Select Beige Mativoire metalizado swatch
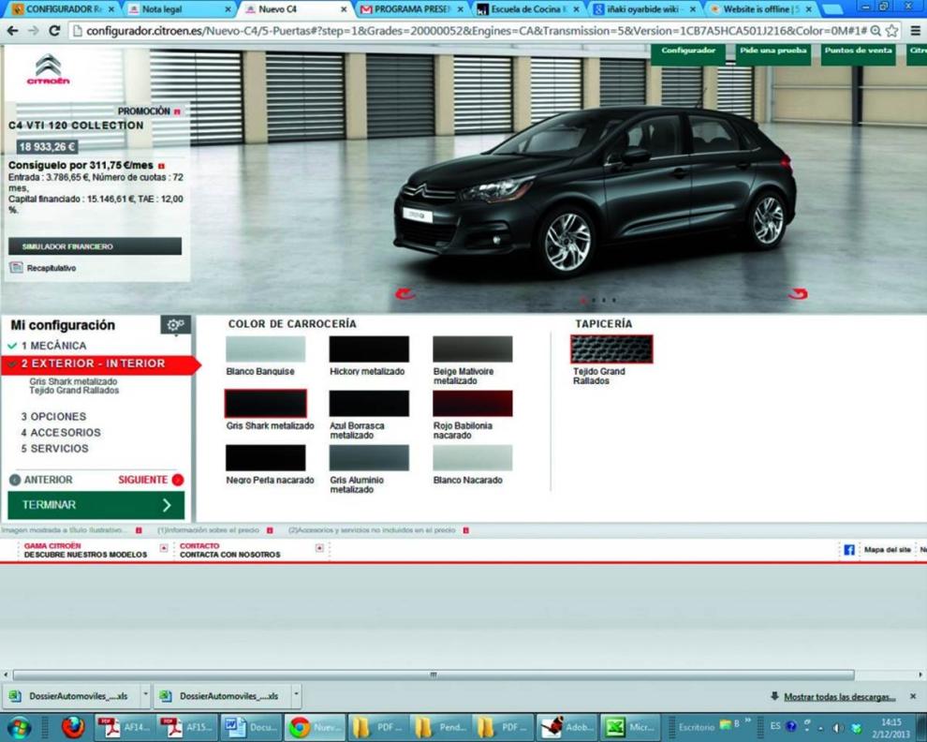This screenshot has width=927, height=742. (x=472, y=349)
